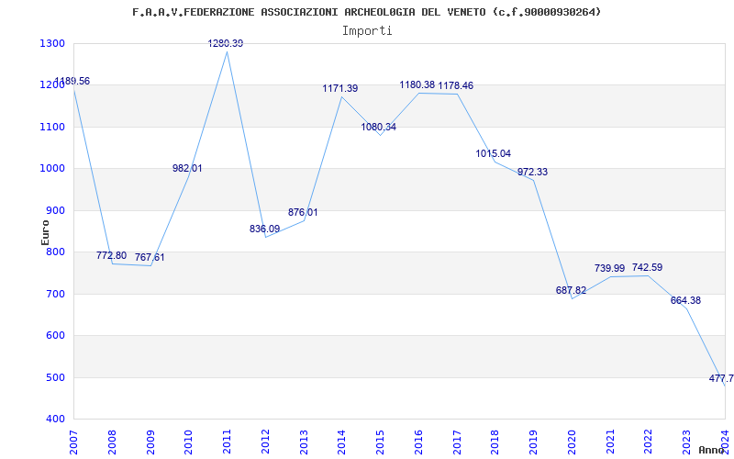Click the y-axis value 900
The height and width of the screenshot is (459, 734).
click(55, 211)
